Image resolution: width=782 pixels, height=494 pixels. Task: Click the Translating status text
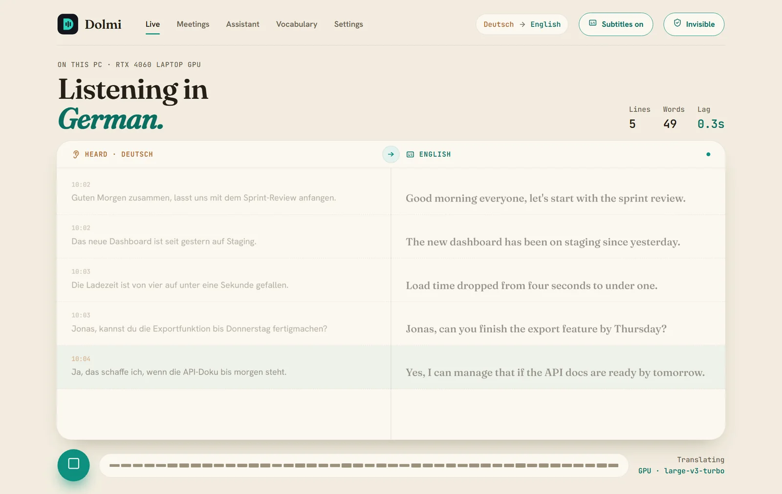(700, 459)
